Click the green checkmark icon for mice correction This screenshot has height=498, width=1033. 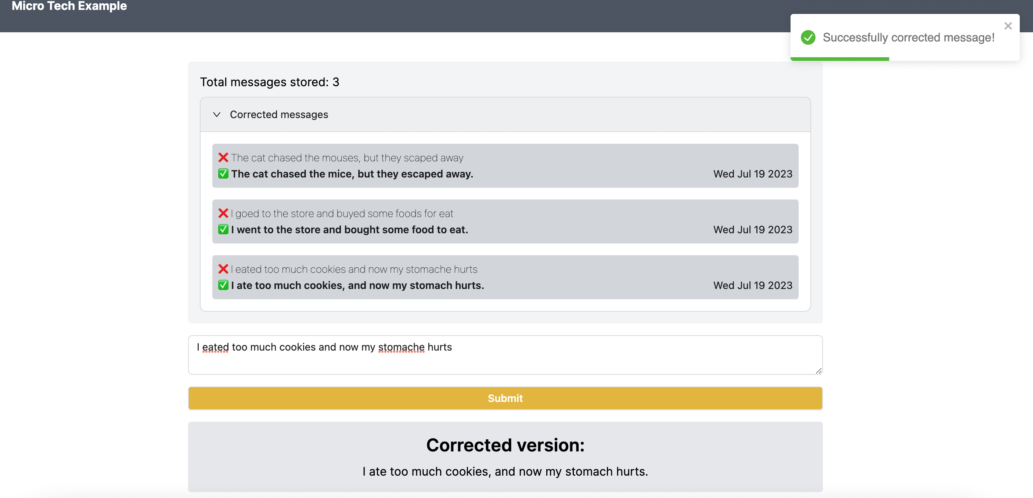[x=223, y=174]
